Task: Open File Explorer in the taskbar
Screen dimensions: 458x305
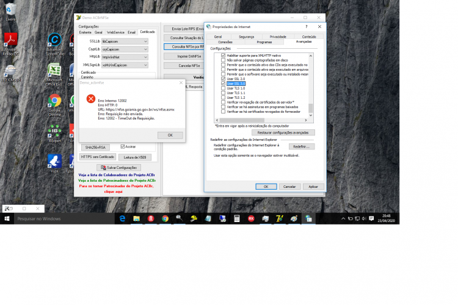Action: [x=136, y=218]
